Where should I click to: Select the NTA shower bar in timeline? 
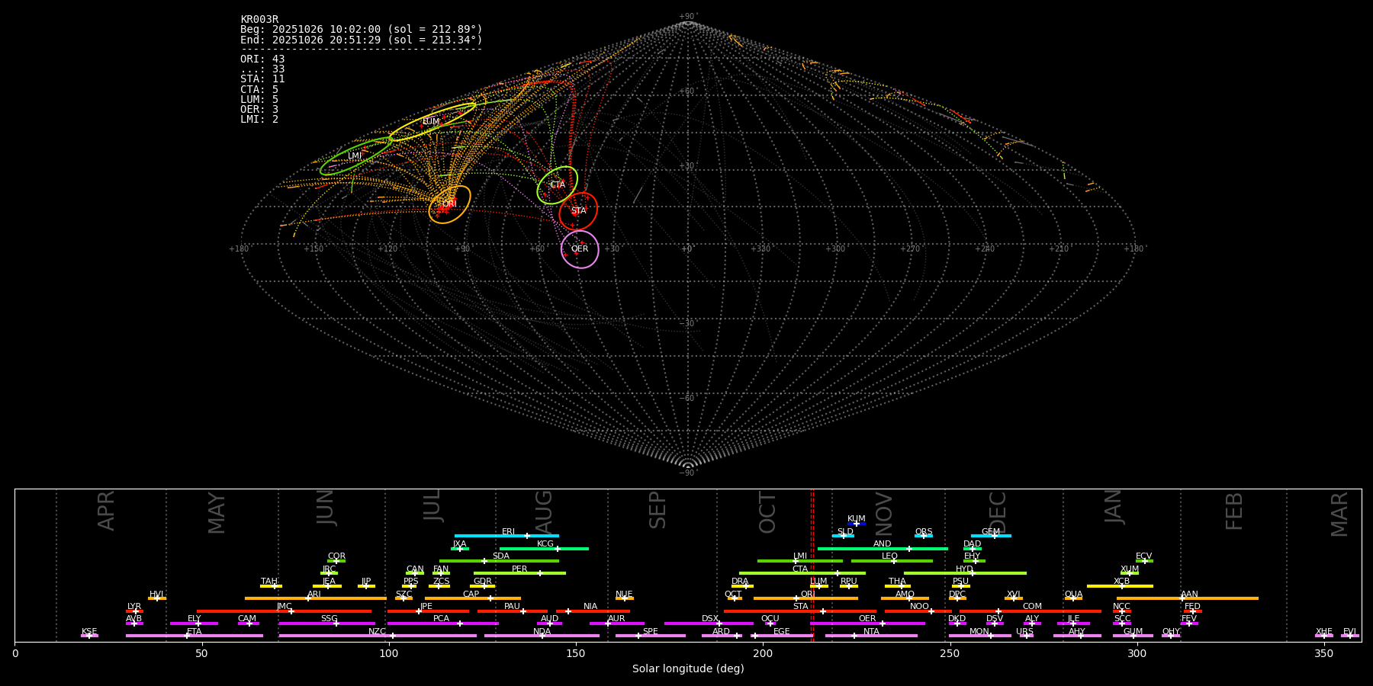(x=871, y=636)
